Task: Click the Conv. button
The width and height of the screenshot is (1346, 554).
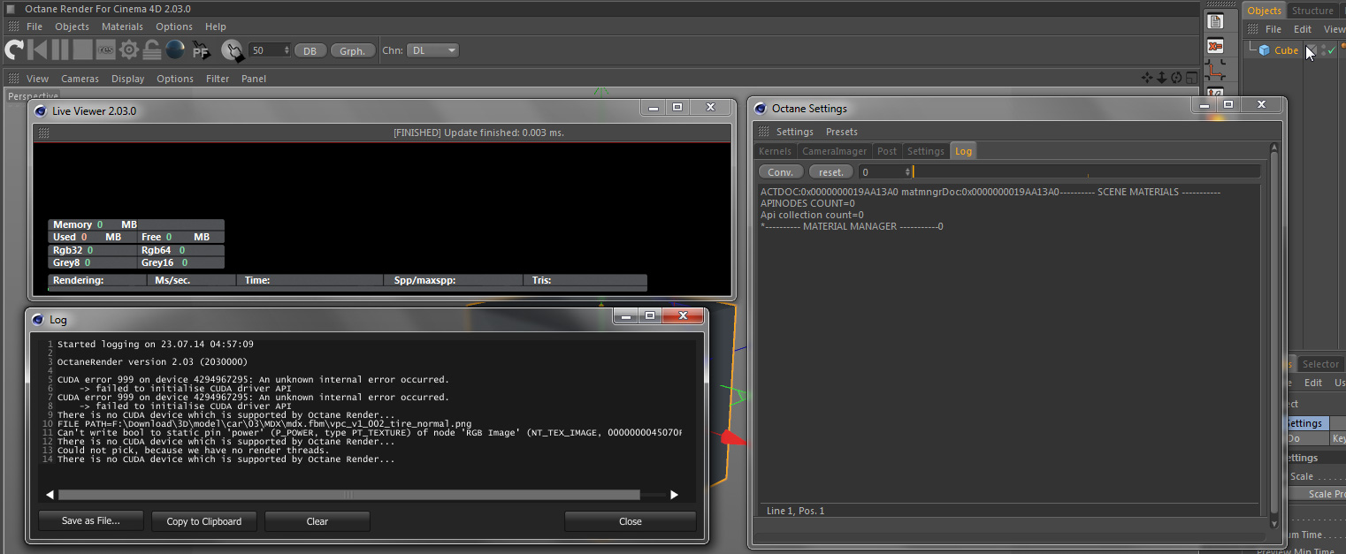Action: pyautogui.click(x=780, y=172)
